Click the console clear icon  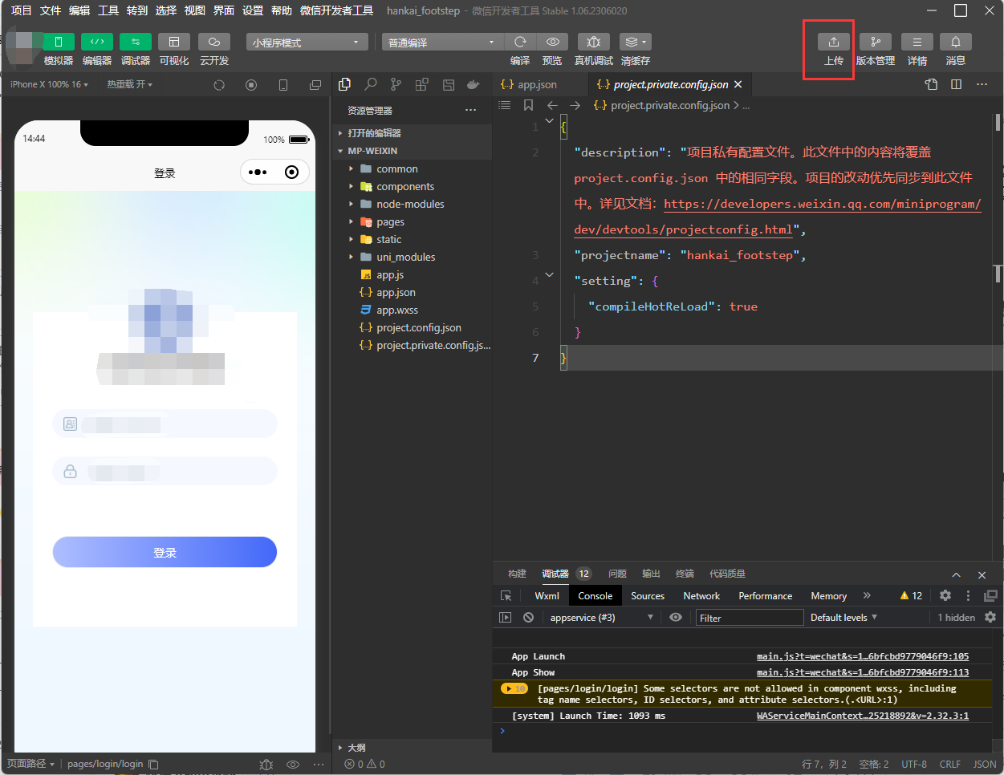pos(528,617)
